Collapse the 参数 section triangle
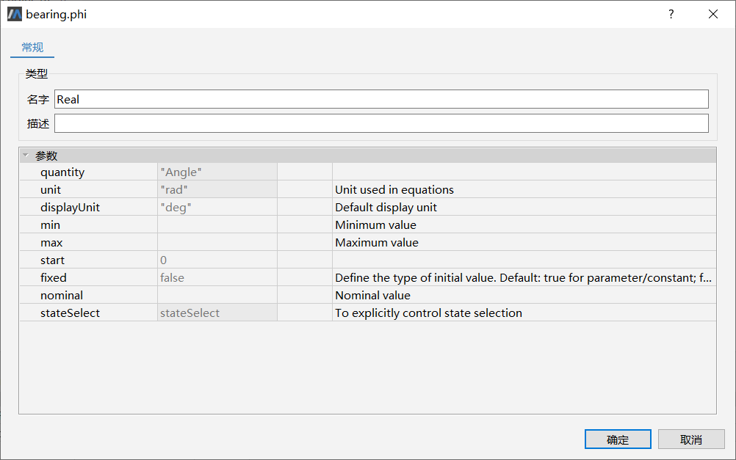The image size is (736, 460). point(26,156)
